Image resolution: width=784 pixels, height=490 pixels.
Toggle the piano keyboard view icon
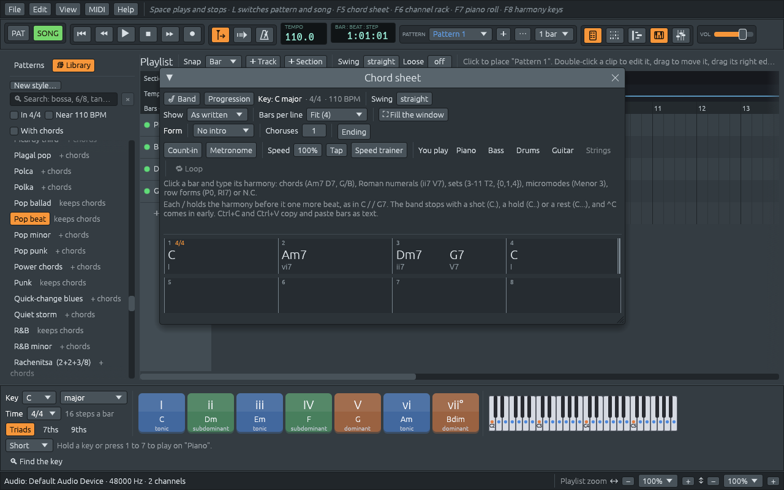[x=658, y=35]
